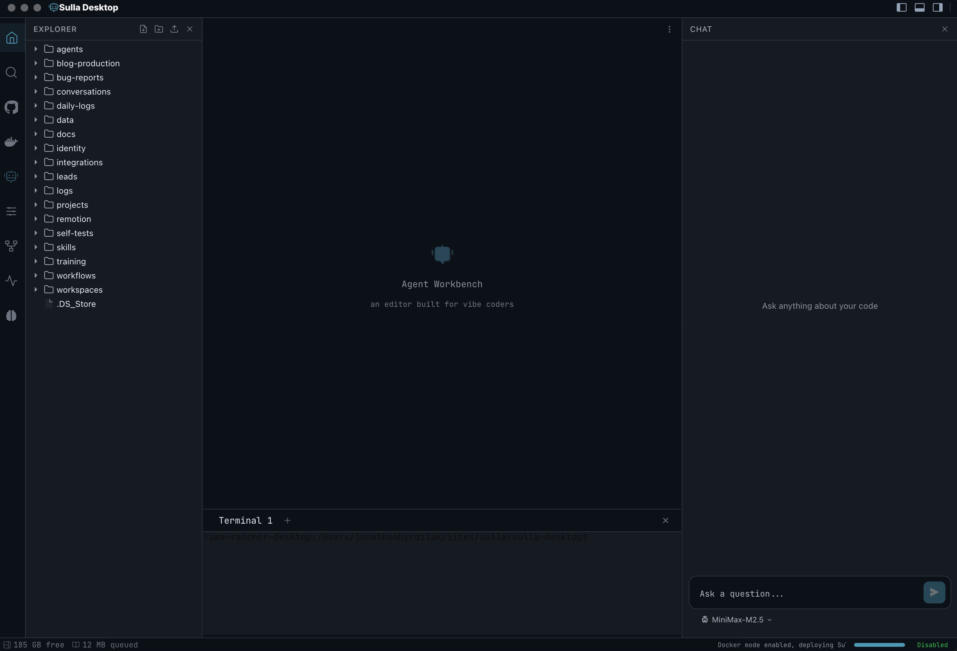The image size is (957, 651).
Task: Open the filters/settings sliders sidebar icon
Action: click(x=12, y=211)
